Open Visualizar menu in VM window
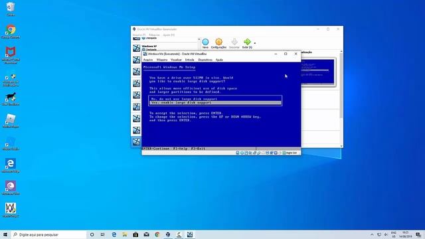This screenshot has height=239, width=425. (176, 60)
